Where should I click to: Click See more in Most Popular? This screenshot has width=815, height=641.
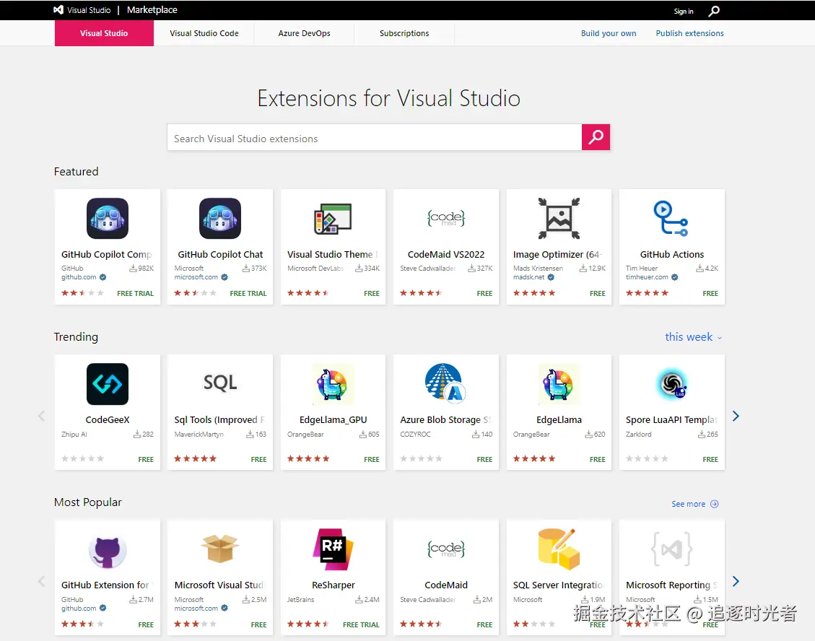coord(688,504)
